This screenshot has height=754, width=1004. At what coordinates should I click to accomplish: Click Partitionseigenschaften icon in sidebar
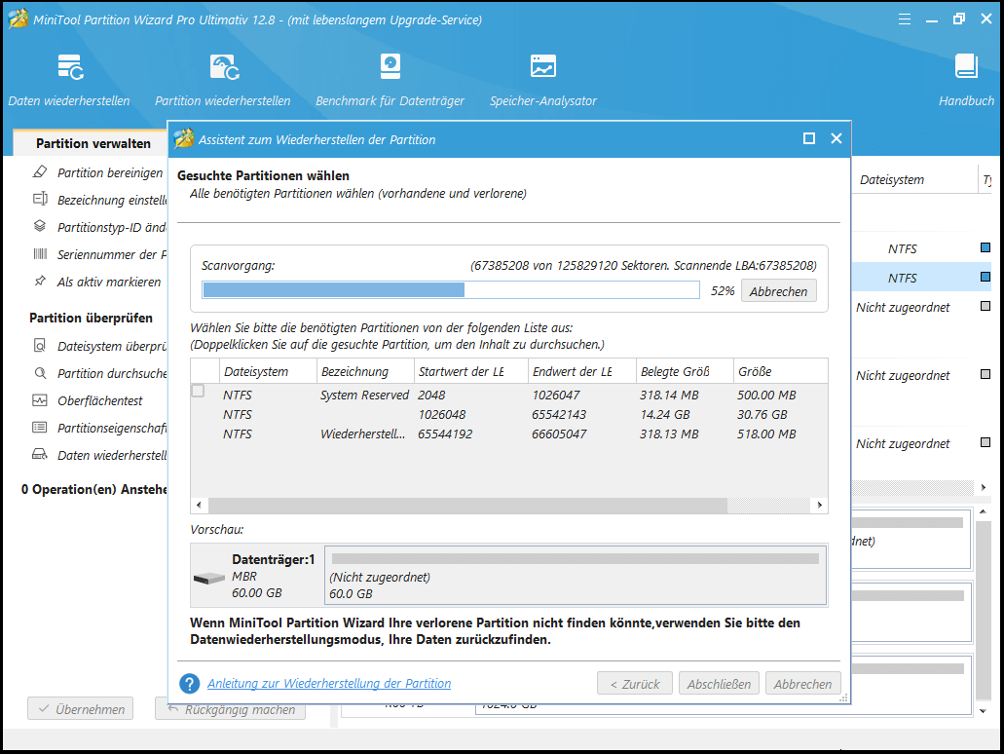[40, 428]
